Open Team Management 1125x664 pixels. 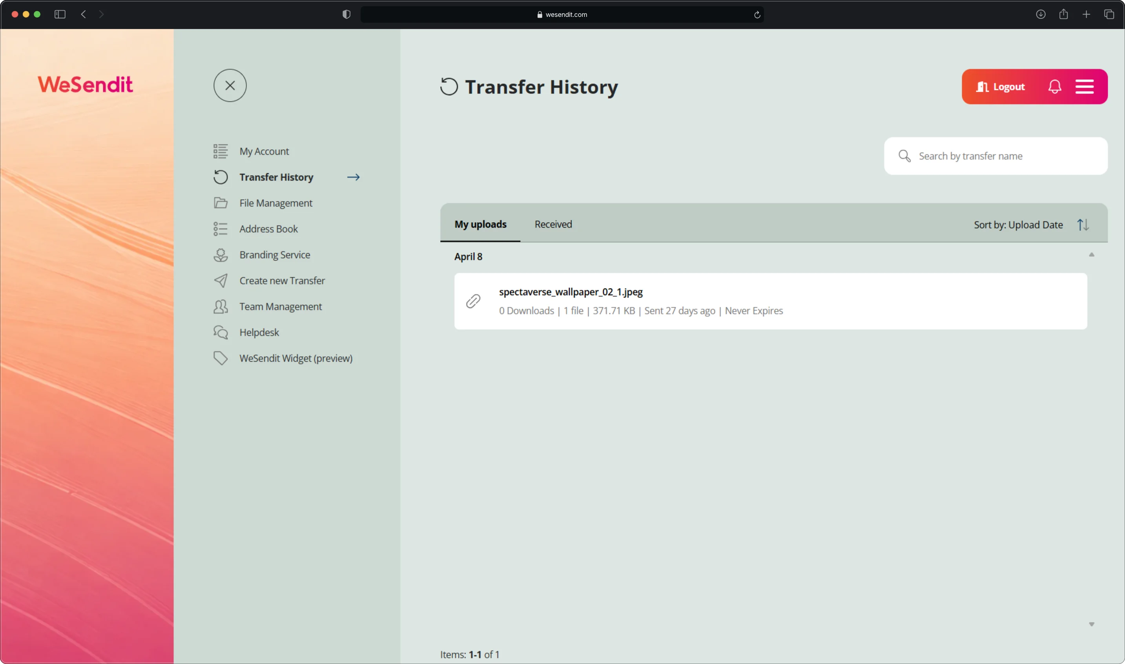pyautogui.click(x=281, y=307)
